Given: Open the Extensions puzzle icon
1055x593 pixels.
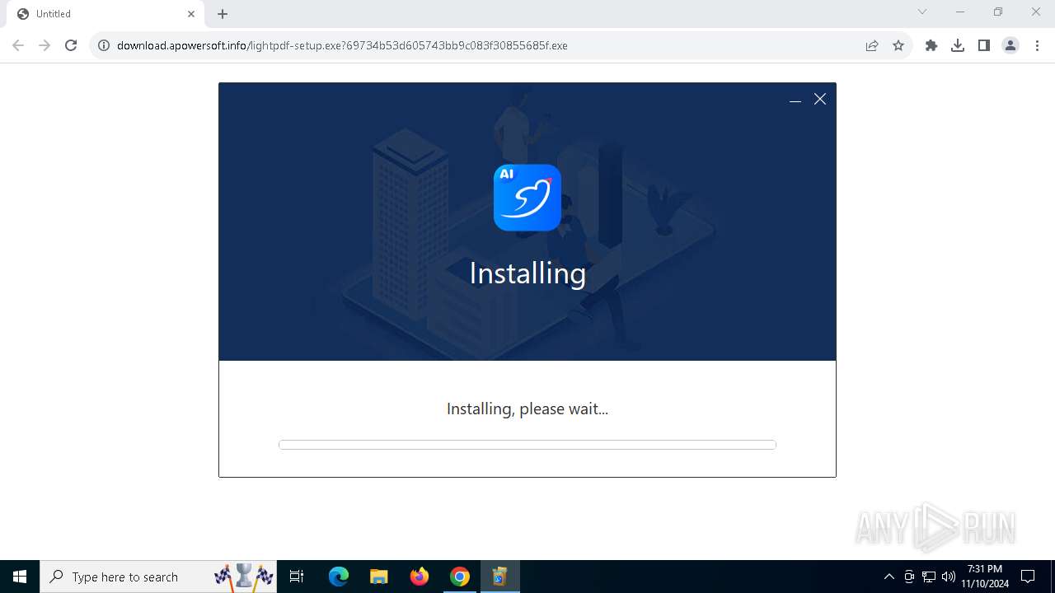Looking at the screenshot, I should [x=931, y=45].
